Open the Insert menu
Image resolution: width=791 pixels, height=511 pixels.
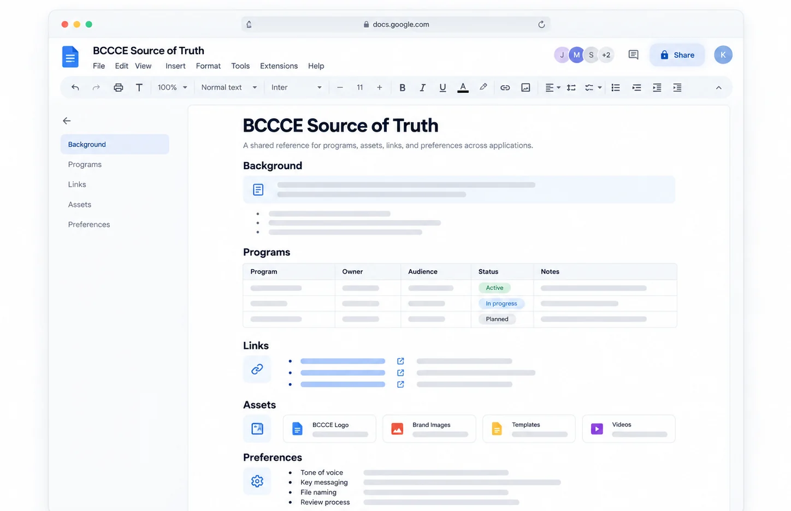click(175, 66)
